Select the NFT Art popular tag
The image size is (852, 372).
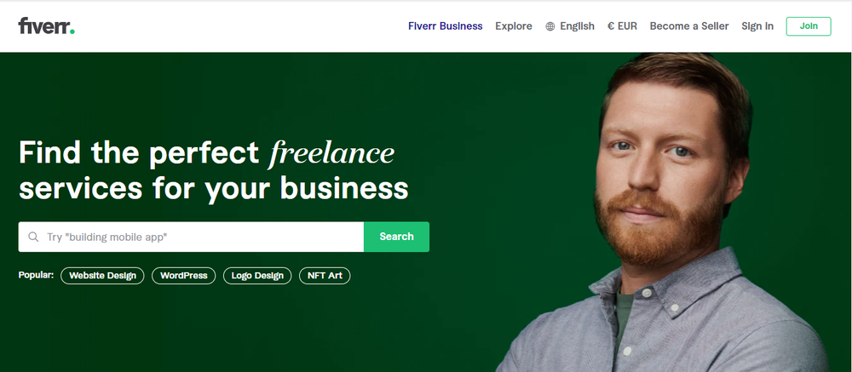pos(325,275)
